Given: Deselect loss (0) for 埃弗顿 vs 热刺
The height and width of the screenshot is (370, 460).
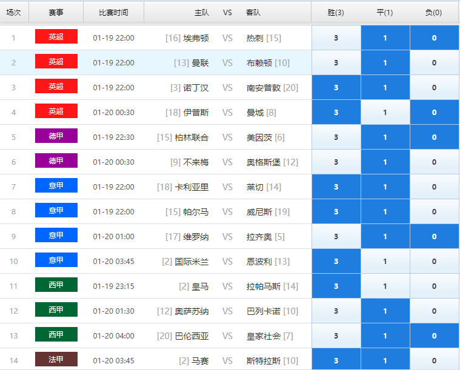Looking at the screenshot, I should [x=435, y=38].
